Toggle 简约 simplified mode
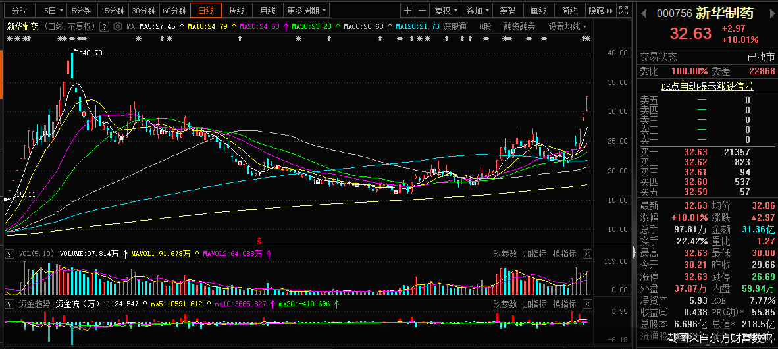Viewport: 778px width, 349px height. click(x=569, y=11)
